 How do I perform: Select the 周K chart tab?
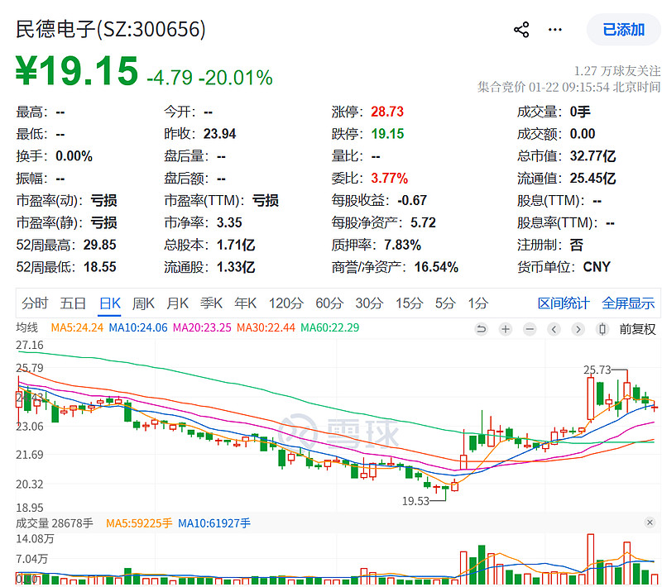coord(143,303)
